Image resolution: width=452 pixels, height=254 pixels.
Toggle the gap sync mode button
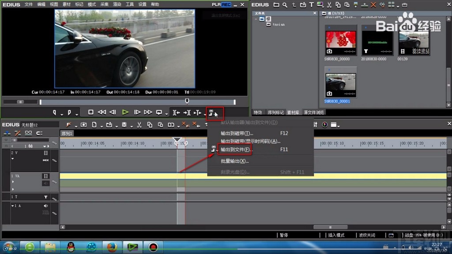point(39,133)
